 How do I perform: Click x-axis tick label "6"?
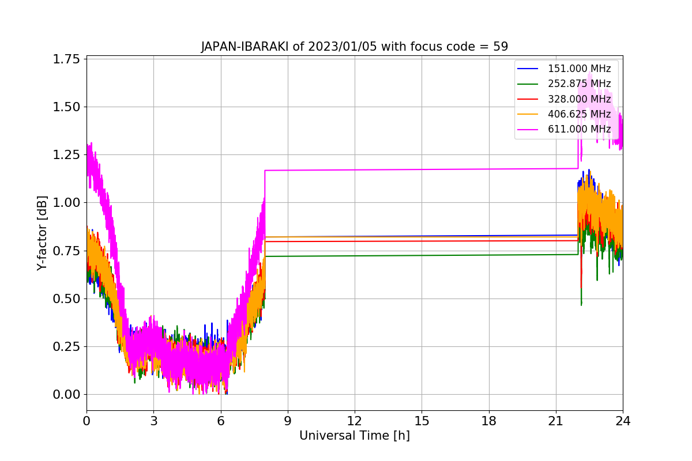220,421
